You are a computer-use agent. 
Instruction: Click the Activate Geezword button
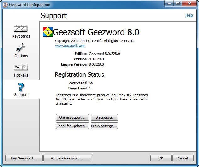point(67,158)
